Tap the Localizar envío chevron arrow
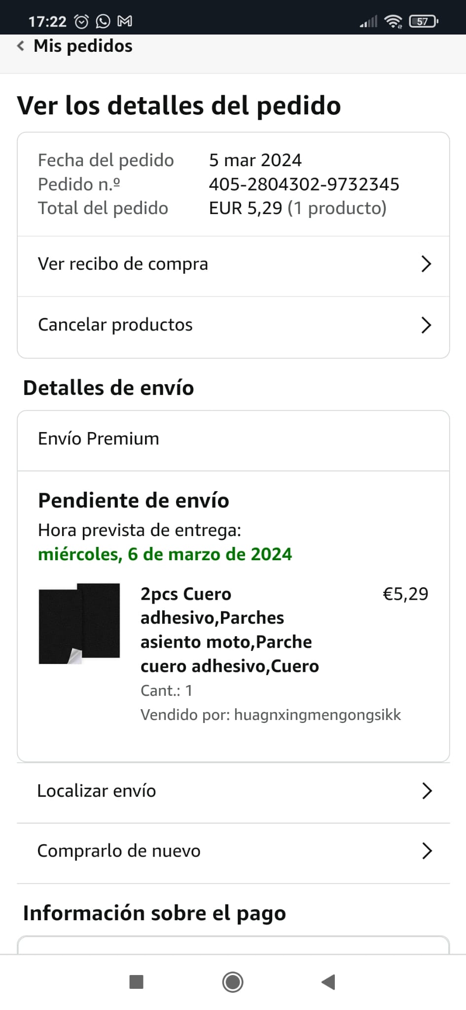 (427, 791)
